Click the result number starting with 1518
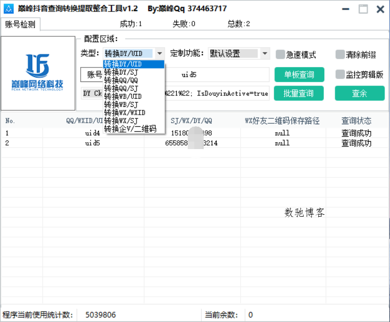Image resolution: width=390 pixels, height=322 pixels. pyautogui.click(x=192, y=133)
